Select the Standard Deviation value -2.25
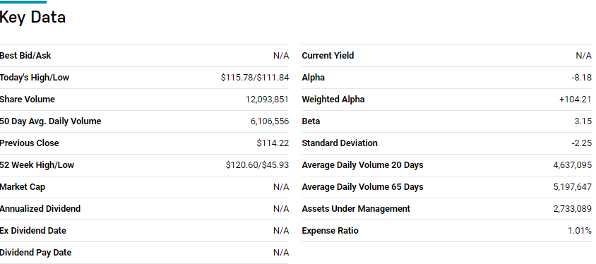 [582, 143]
